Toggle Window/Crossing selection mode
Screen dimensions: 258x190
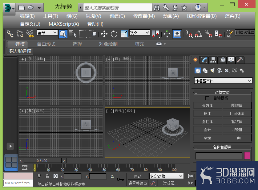92,34
